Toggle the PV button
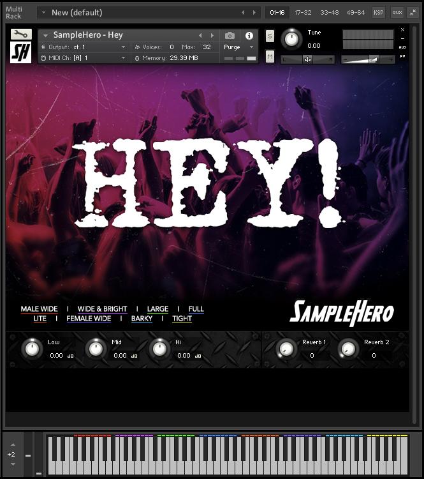424x479 pixels. tap(403, 56)
